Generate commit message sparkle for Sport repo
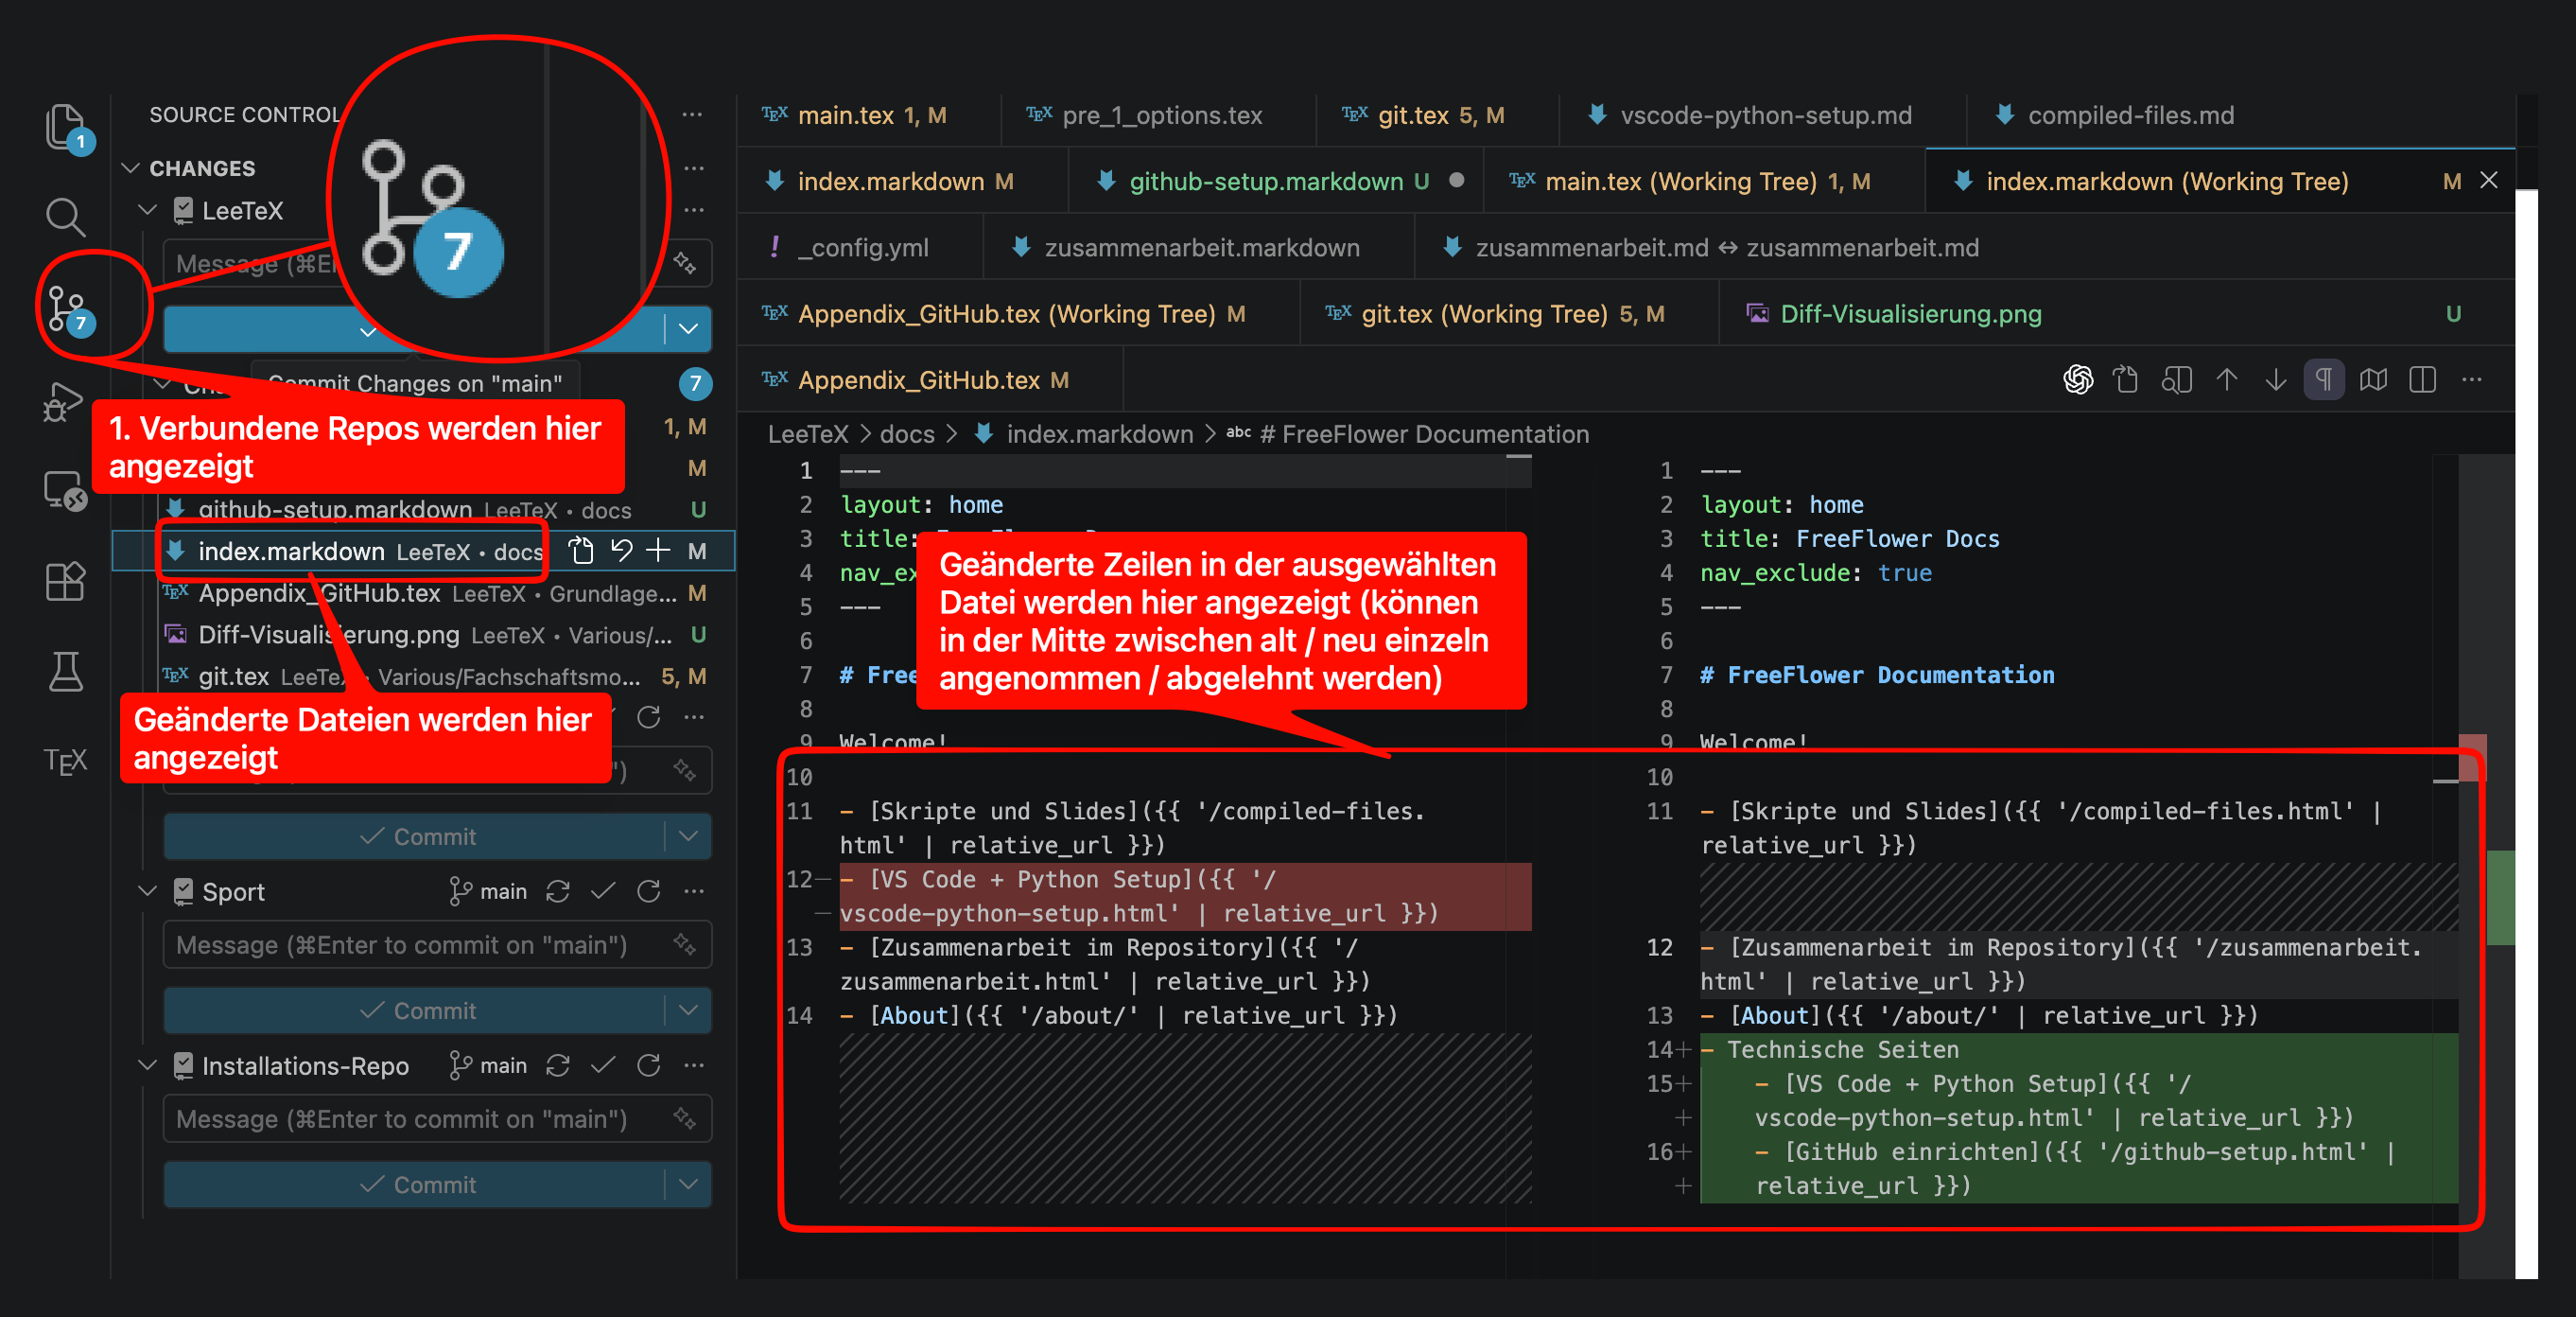 coord(685,943)
